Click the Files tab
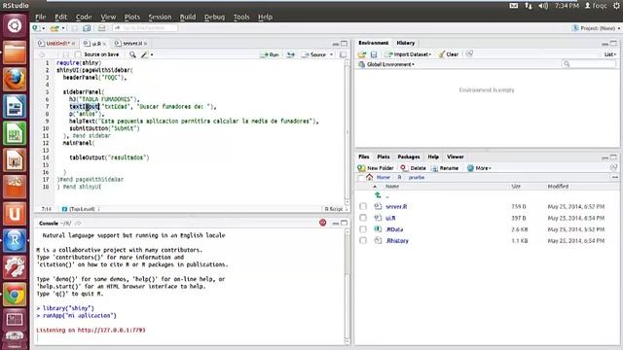623x350 pixels. 363,157
